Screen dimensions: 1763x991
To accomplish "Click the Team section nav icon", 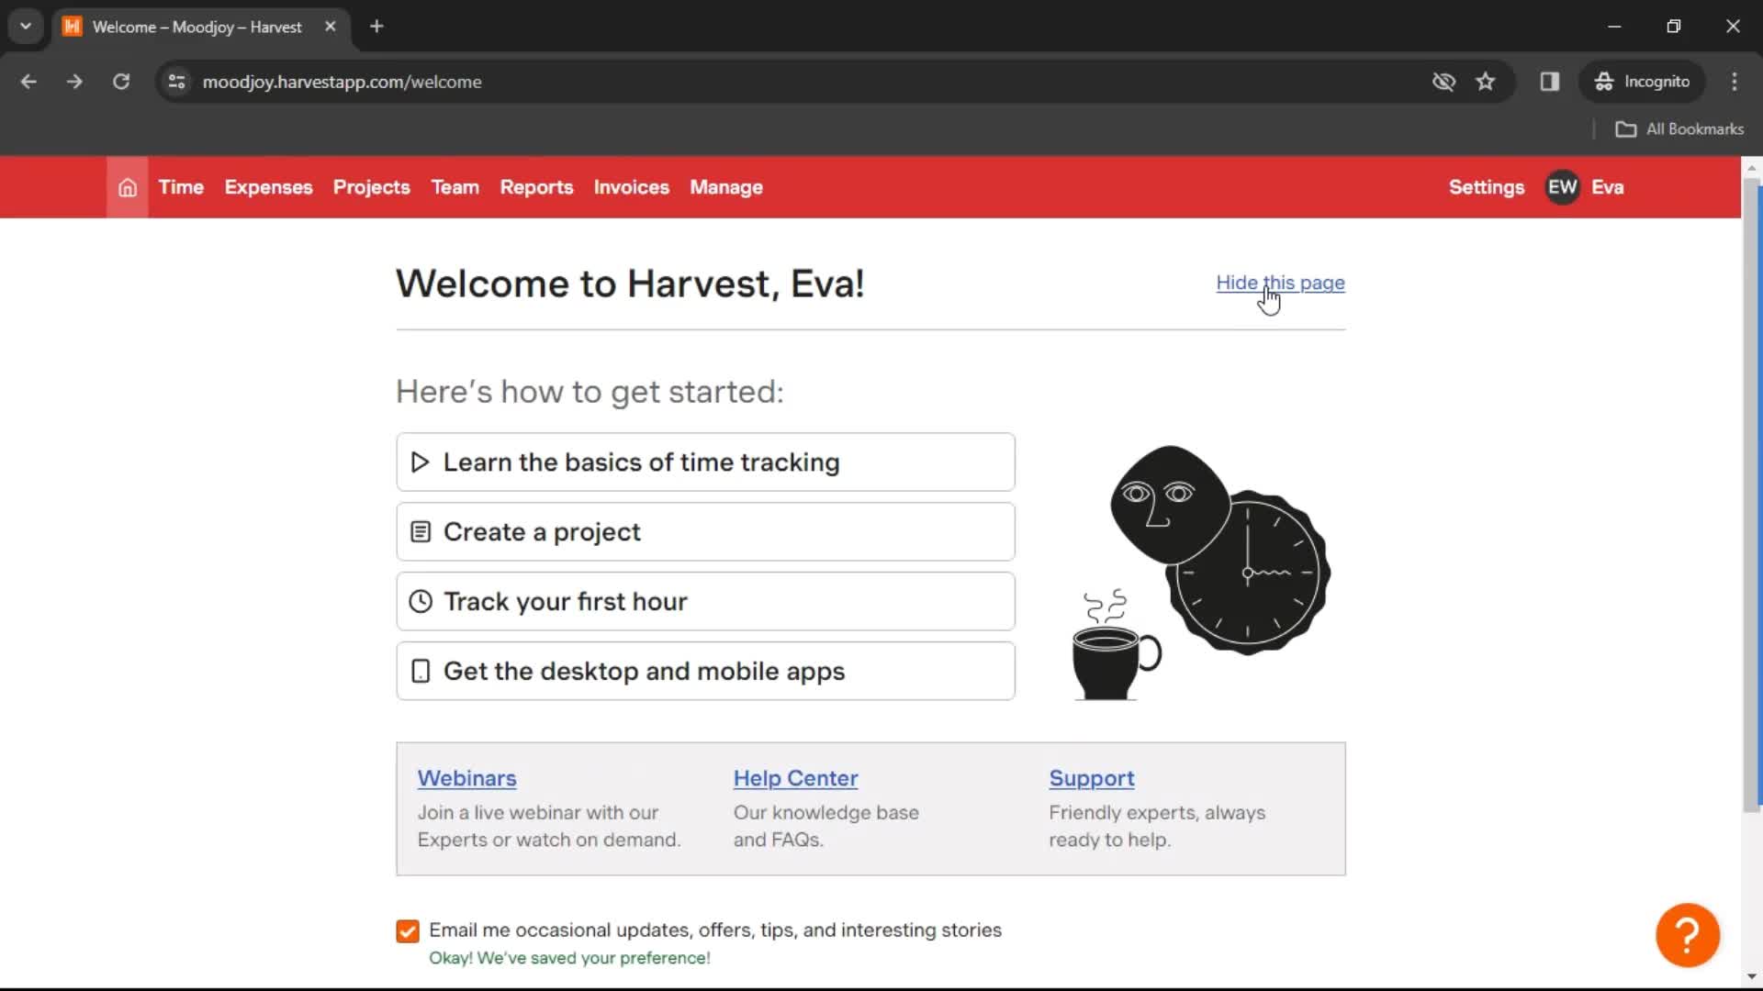I will (455, 187).
